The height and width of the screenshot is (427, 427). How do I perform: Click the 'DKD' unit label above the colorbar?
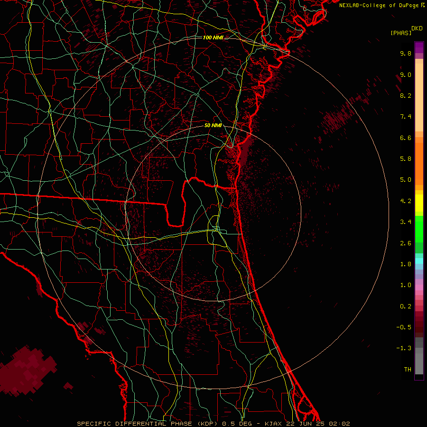(x=417, y=28)
